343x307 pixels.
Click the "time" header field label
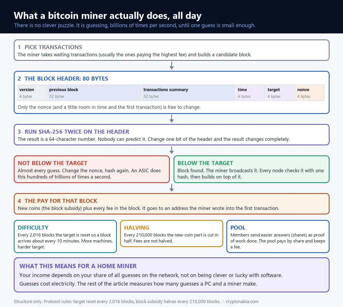click(242, 90)
